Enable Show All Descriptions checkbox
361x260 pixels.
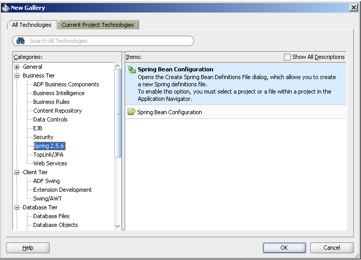click(x=288, y=57)
